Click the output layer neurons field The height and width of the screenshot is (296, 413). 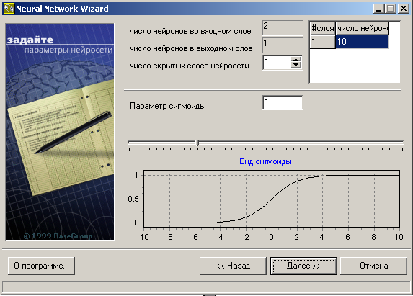283,45
